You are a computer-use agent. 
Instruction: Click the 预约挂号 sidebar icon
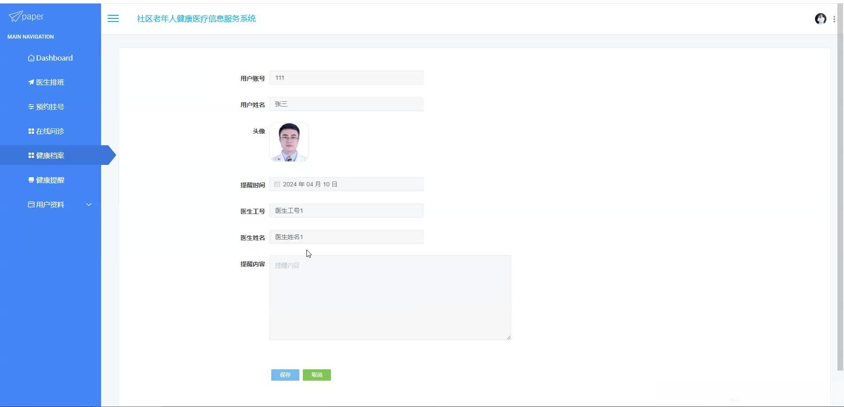coord(31,107)
